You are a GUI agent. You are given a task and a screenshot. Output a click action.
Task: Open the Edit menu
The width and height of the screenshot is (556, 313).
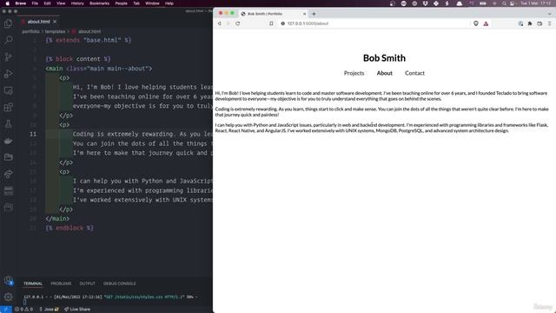47,3
